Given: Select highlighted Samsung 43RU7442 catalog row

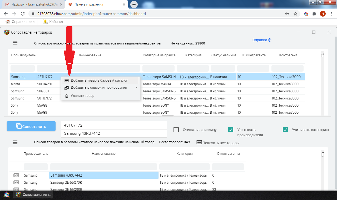Looking at the screenshot, I should [x=127, y=175].
